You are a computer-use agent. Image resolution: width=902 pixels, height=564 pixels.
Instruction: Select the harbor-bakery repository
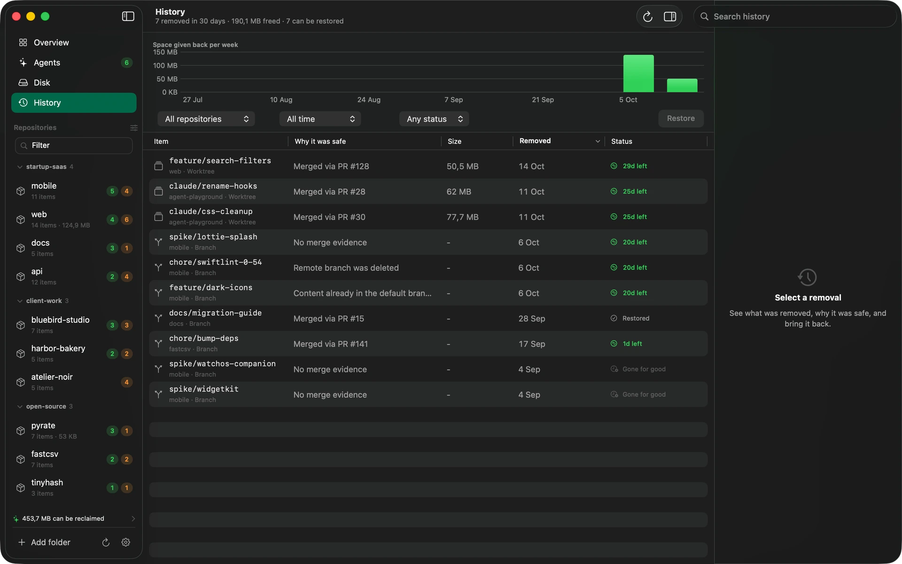74,353
